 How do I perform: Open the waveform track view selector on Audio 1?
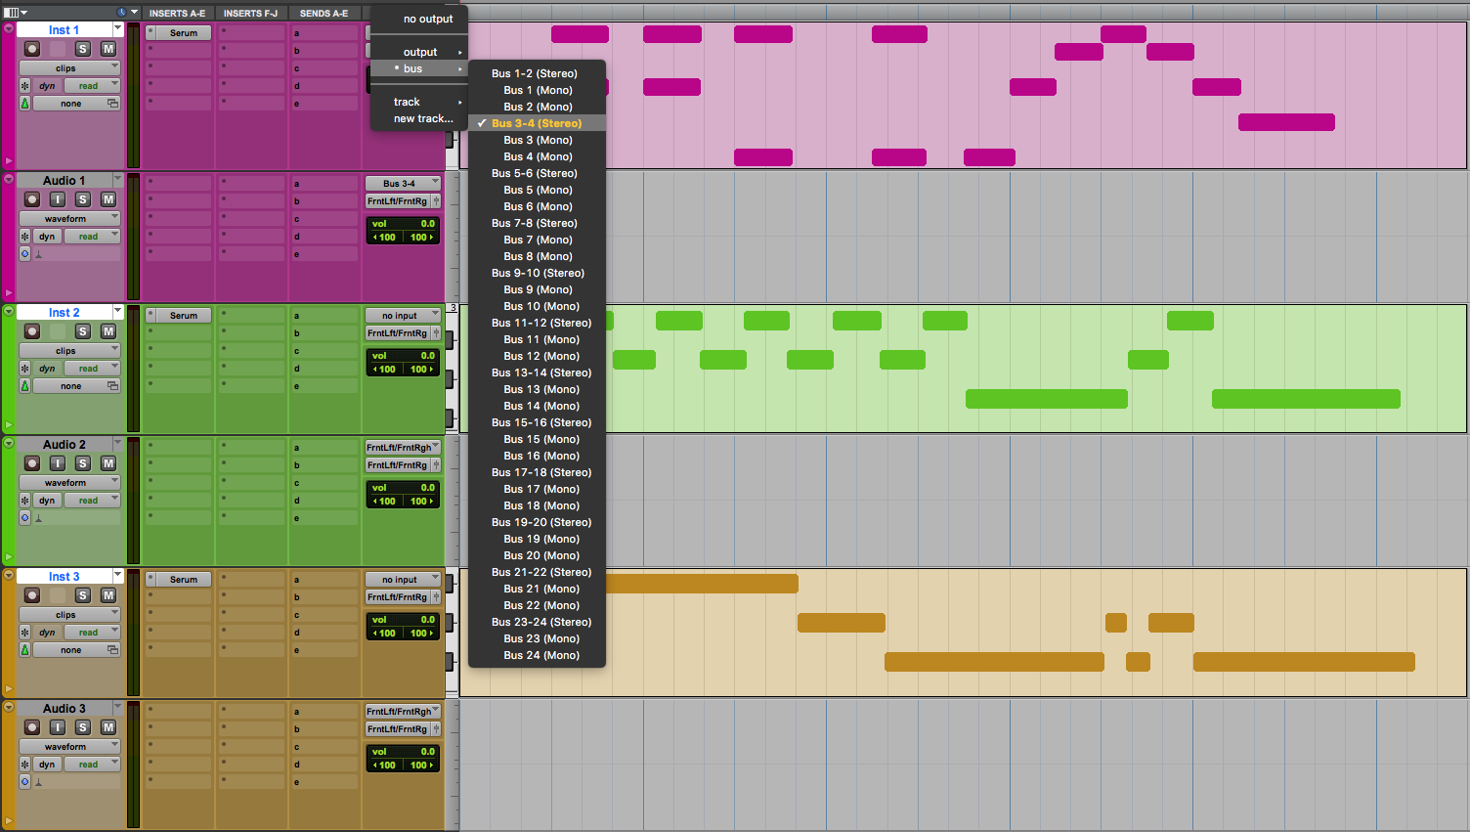(x=69, y=219)
